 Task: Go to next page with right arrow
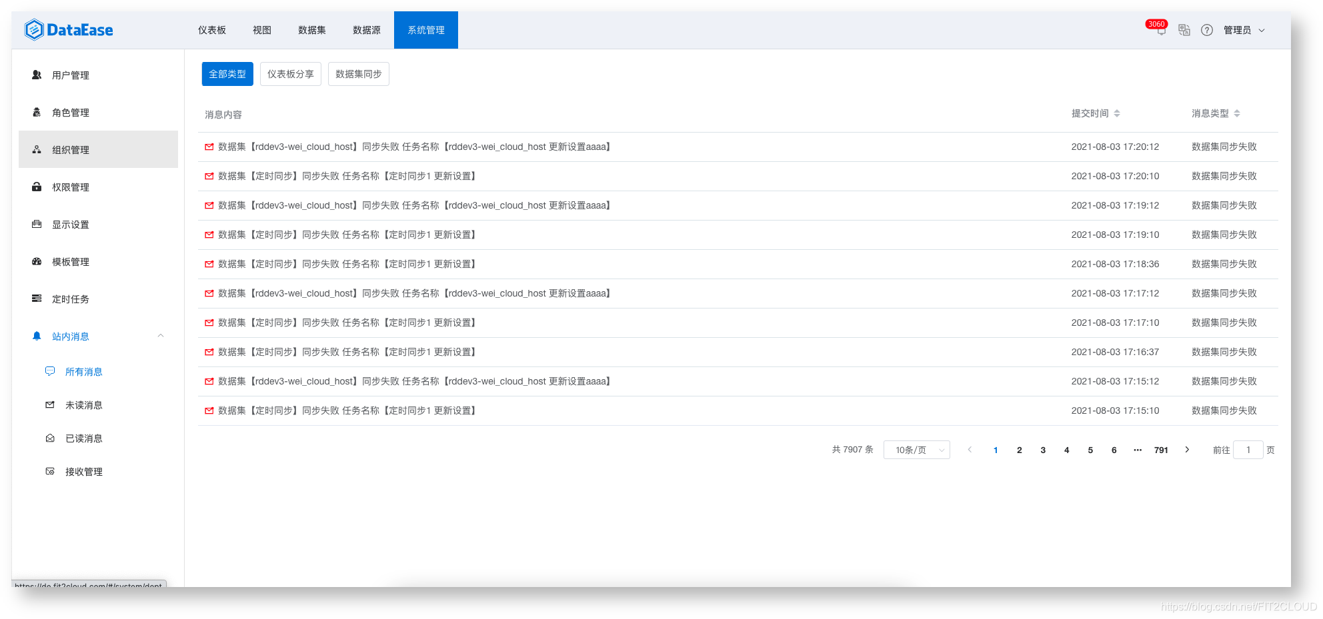1187,450
